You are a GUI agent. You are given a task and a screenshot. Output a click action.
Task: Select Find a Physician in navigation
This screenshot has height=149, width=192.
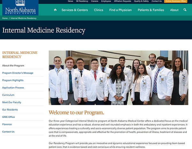tap(120, 10)
